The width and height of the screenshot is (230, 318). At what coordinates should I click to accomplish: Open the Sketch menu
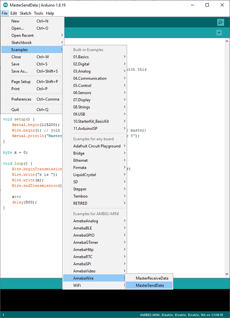[26, 13]
